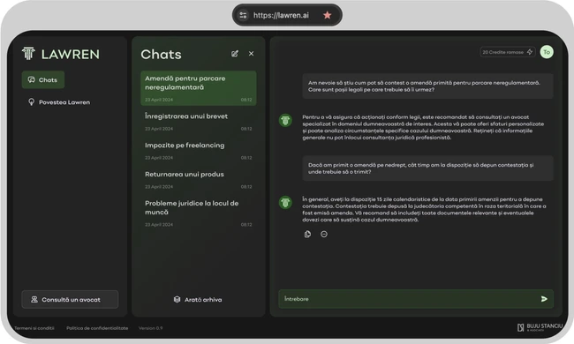Click the bookmark star in the address bar
The width and height of the screenshot is (574, 344).
tap(328, 15)
